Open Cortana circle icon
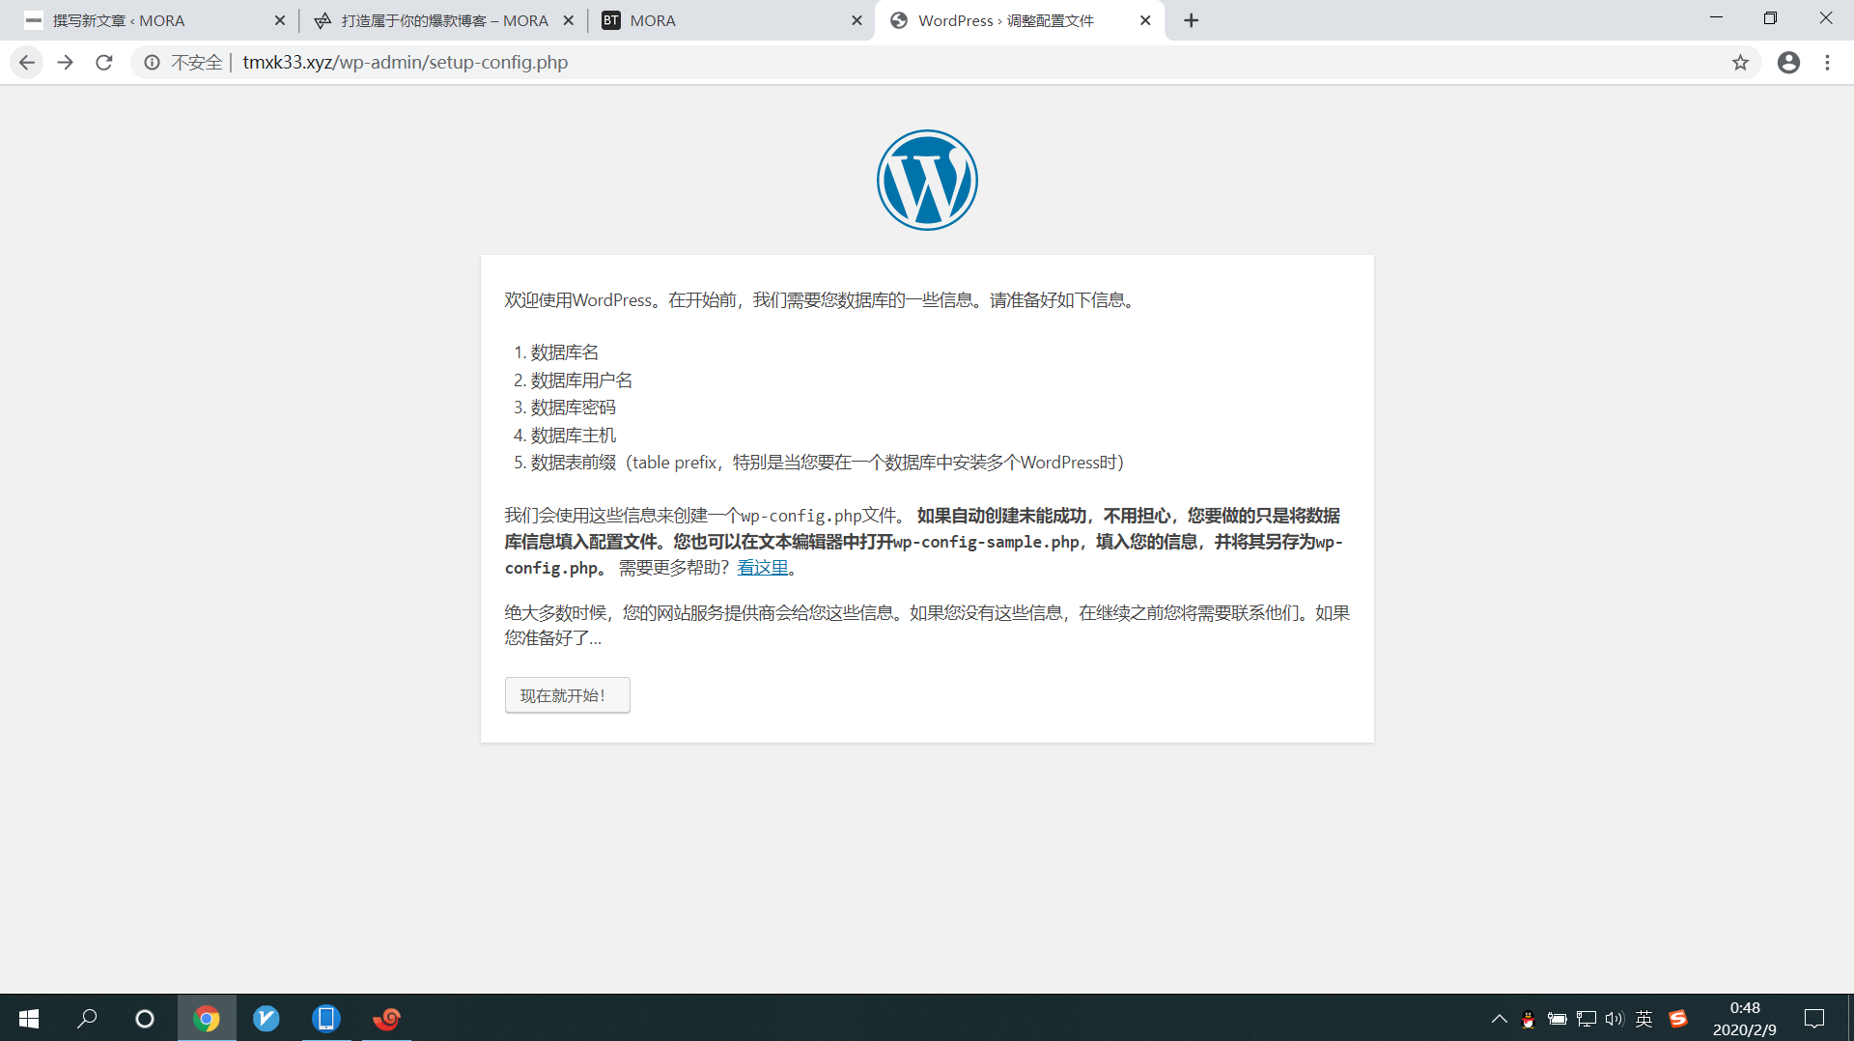1854x1041 pixels. click(x=145, y=1018)
